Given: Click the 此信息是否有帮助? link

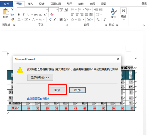Looking at the screenshot, I should (x=38, y=99).
